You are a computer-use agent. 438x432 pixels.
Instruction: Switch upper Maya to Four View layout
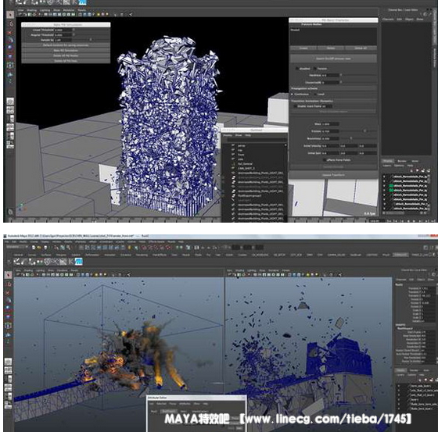coord(10,110)
